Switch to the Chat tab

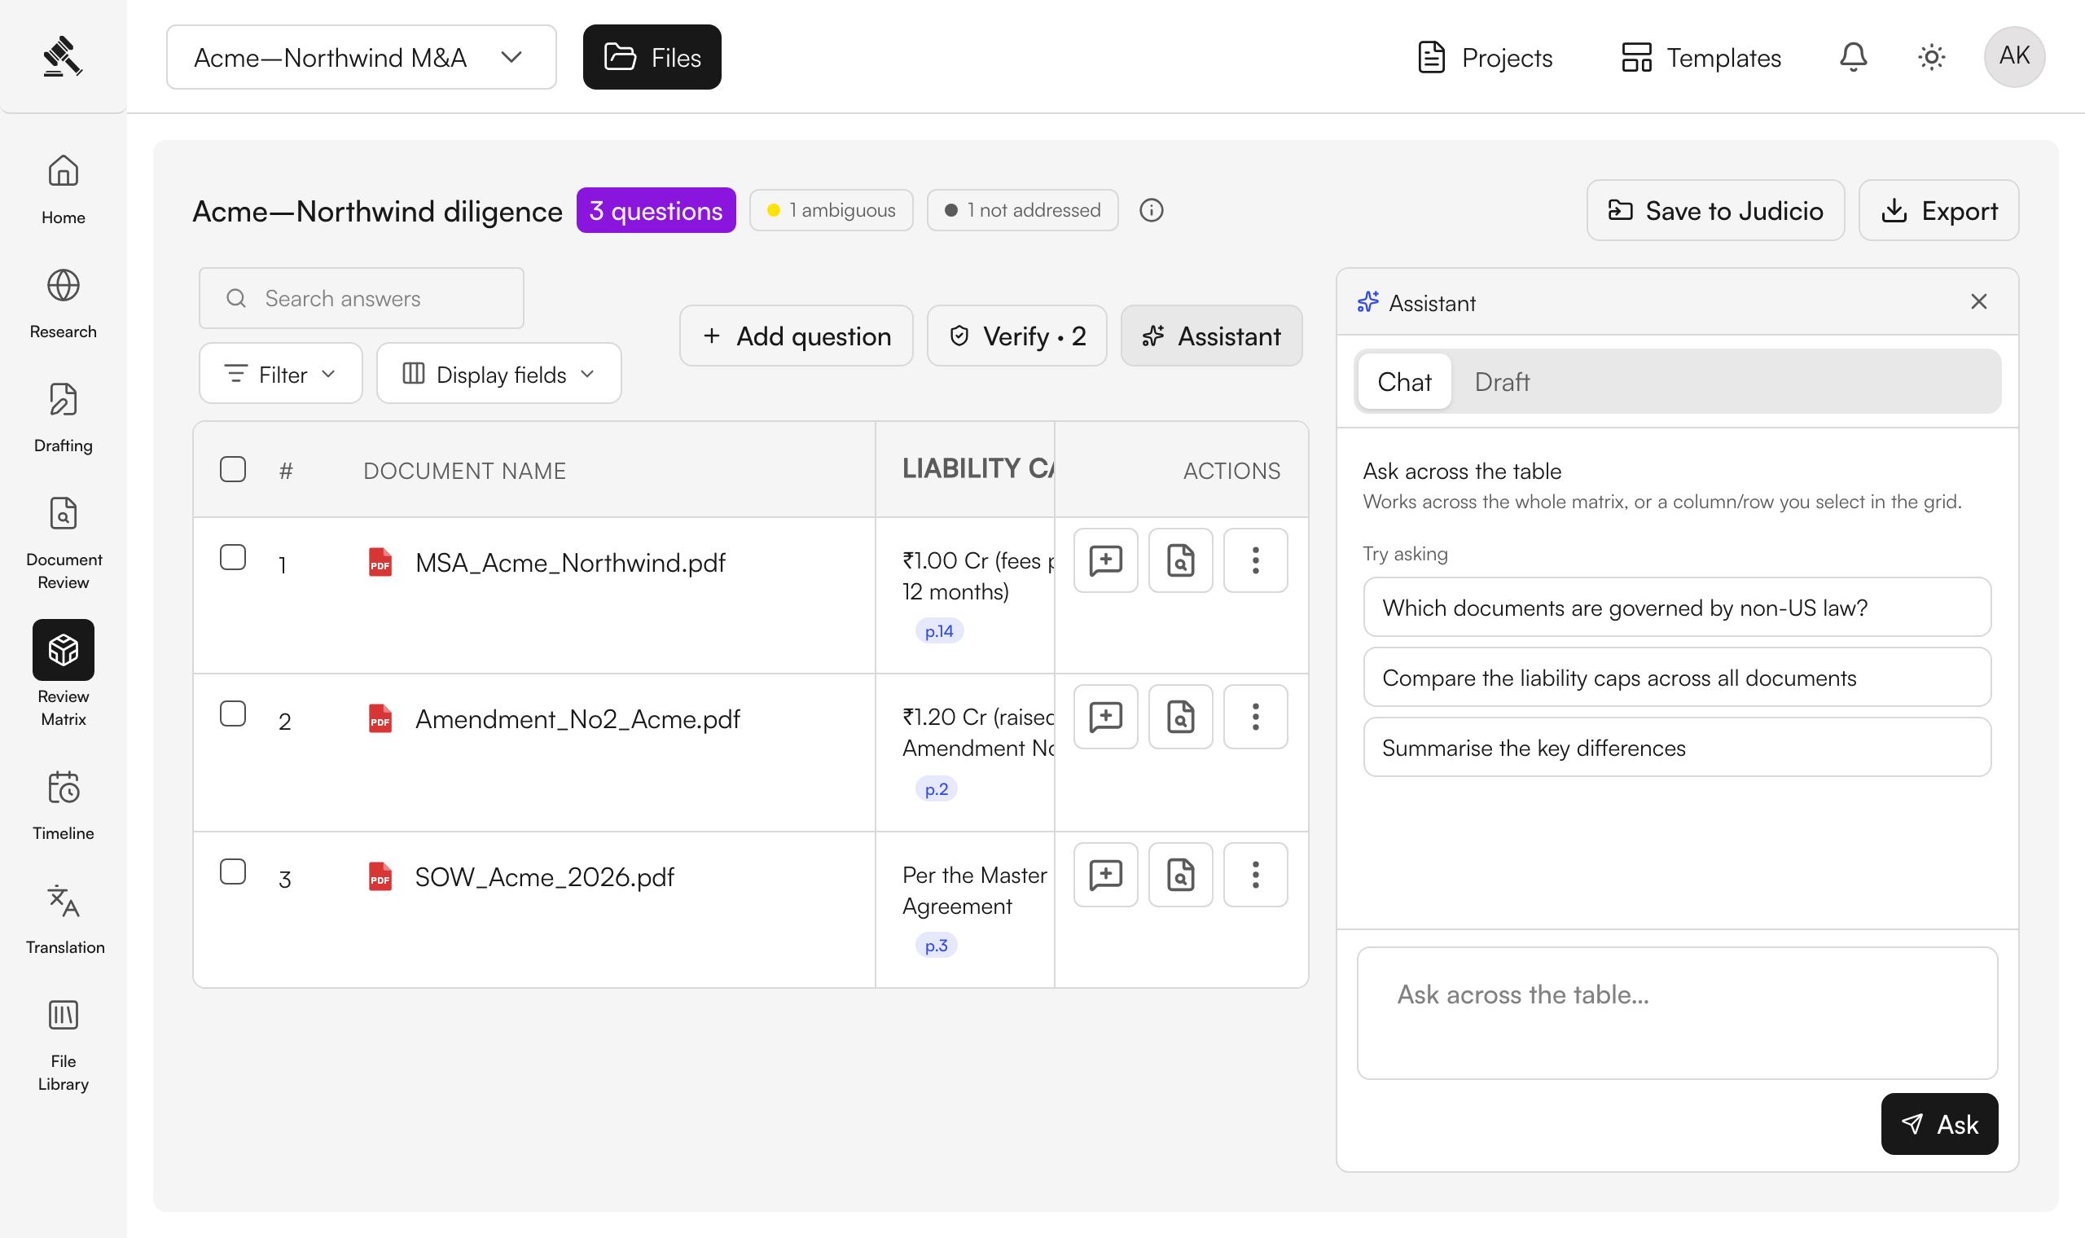tap(1403, 381)
